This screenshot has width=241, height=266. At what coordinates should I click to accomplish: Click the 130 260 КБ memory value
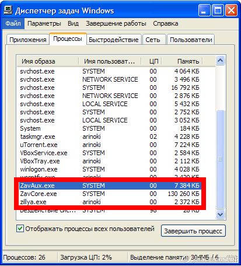point(183,194)
